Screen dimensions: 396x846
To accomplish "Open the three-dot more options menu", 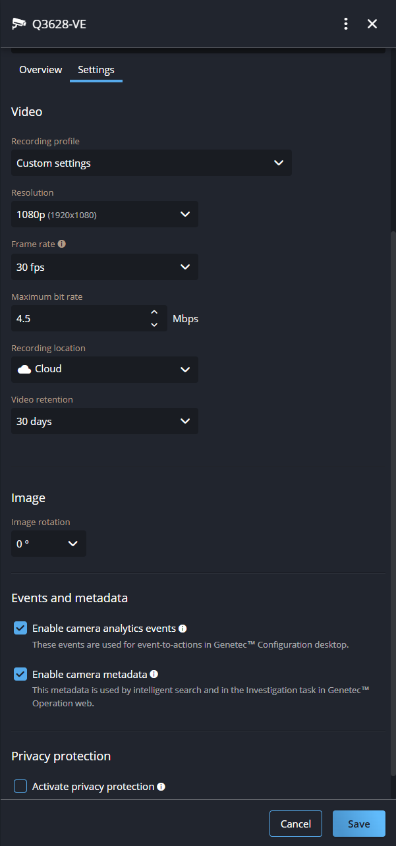I will 346,24.
